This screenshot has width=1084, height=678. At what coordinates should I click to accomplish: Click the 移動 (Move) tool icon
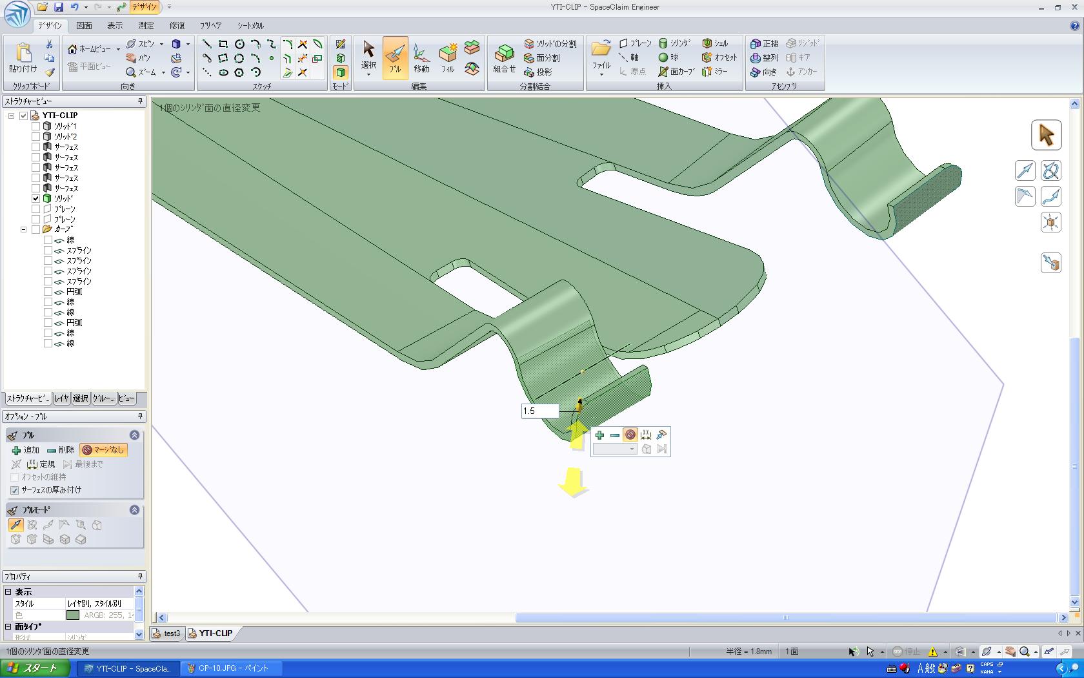point(421,57)
